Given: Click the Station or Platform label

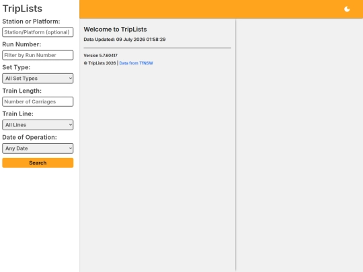Looking at the screenshot, I should coord(31,21).
